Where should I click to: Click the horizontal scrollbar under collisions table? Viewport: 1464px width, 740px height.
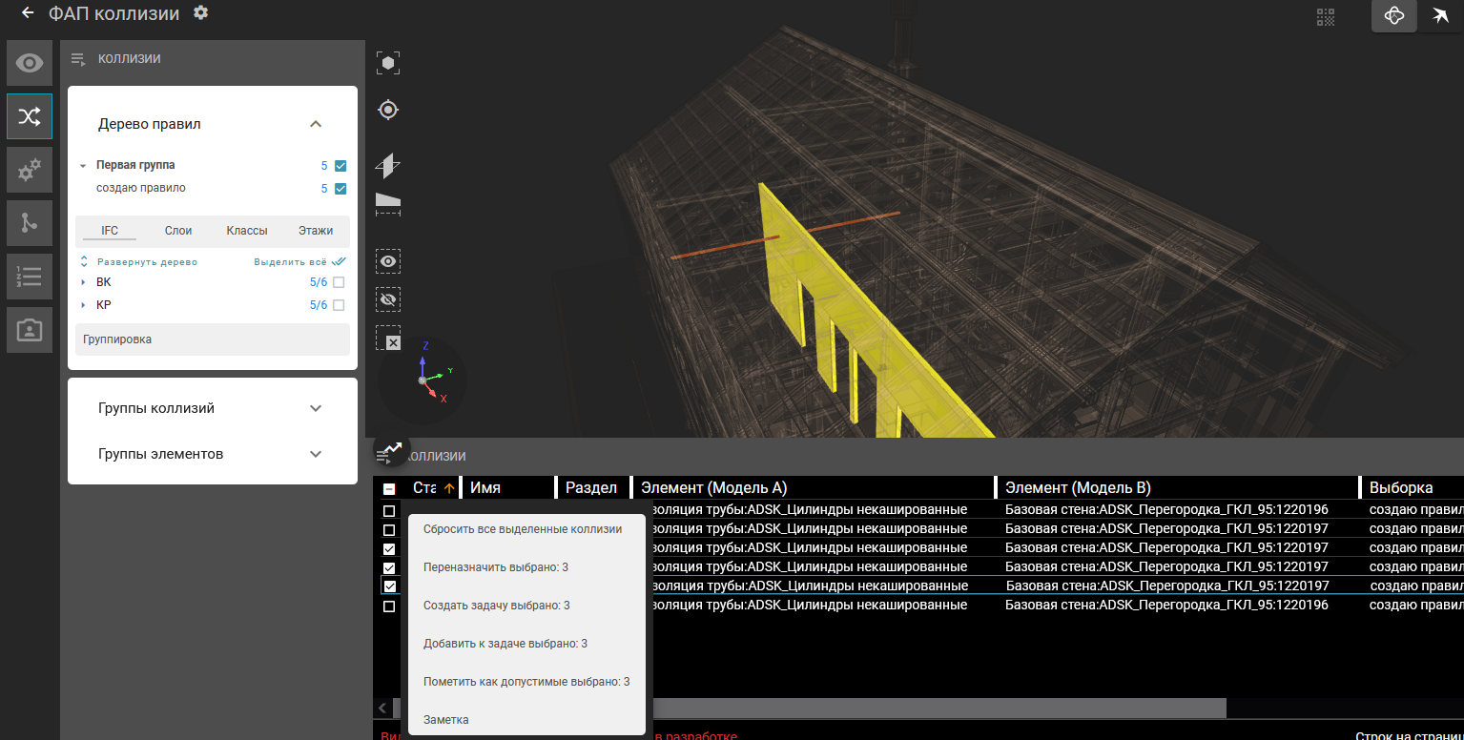935,708
